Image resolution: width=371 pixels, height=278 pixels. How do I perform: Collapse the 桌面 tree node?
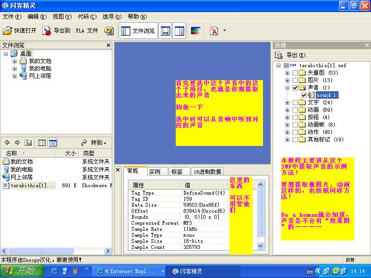pyautogui.click(x=6, y=54)
